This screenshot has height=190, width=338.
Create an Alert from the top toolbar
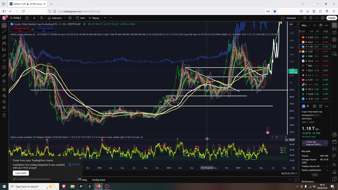pyautogui.click(x=80, y=18)
